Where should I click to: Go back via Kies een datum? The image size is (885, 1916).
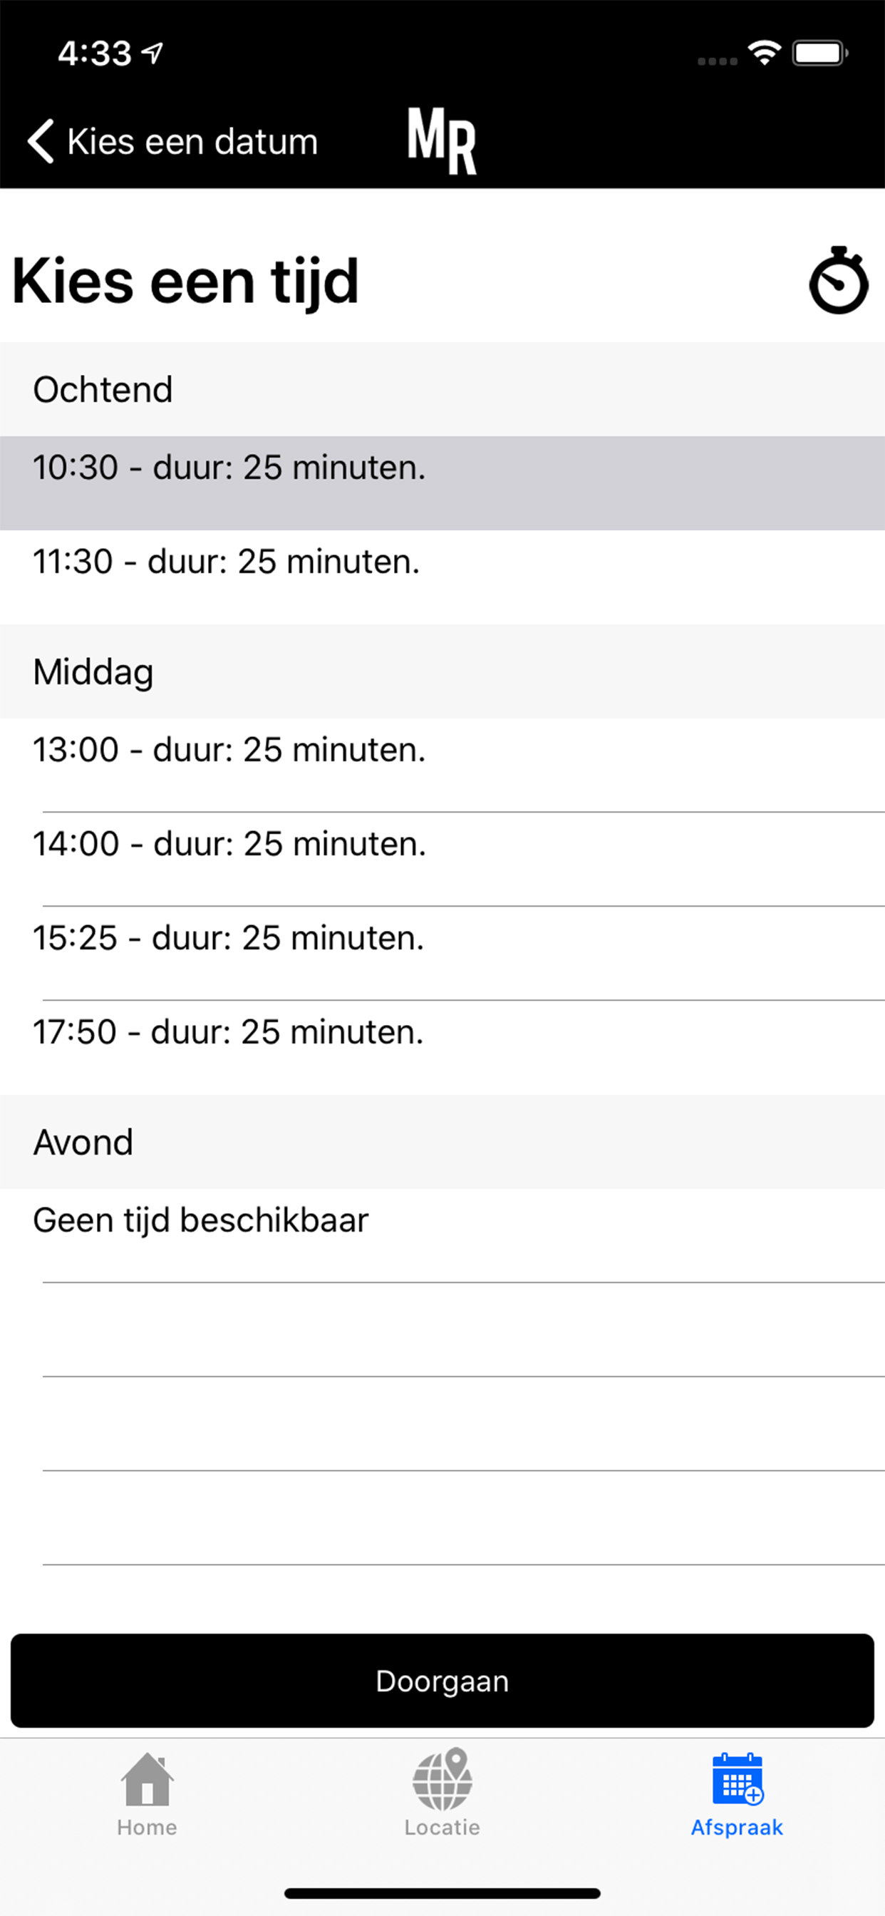click(192, 141)
